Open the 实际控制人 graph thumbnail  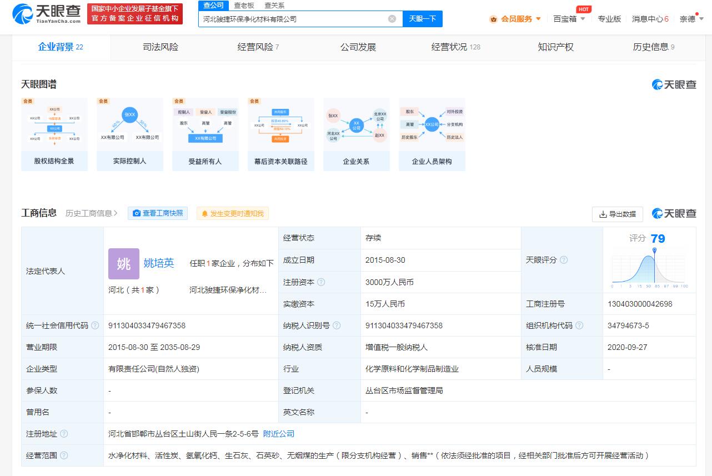point(130,134)
